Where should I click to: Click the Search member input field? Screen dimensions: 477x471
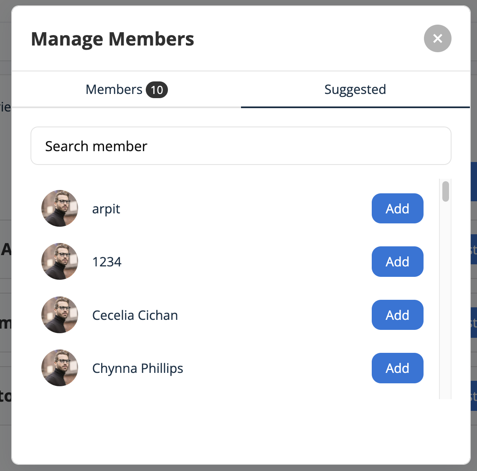coord(241,146)
